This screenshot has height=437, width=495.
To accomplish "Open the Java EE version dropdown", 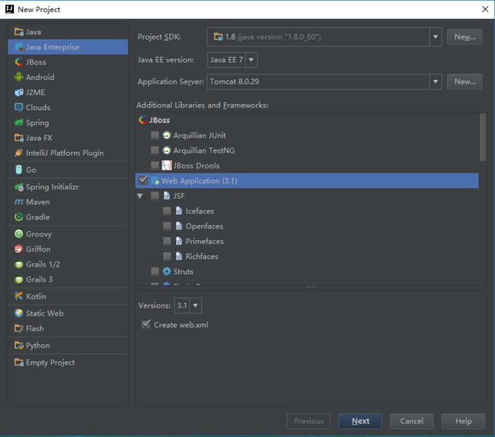I will pyautogui.click(x=232, y=60).
